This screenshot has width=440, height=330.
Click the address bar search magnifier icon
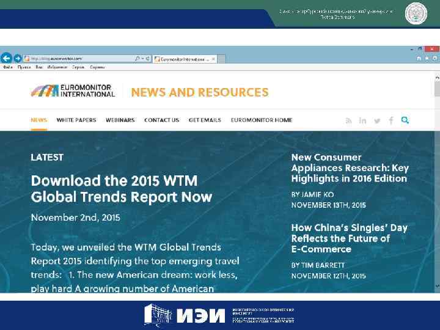[137, 59]
